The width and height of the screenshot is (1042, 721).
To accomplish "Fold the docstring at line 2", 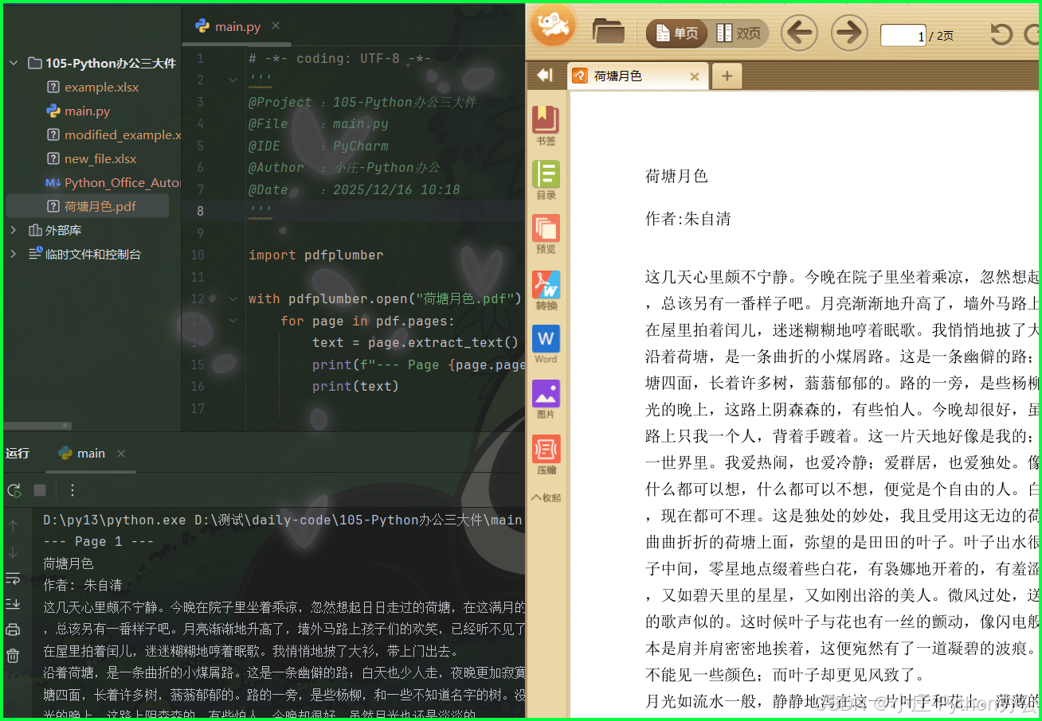I will point(233,80).
